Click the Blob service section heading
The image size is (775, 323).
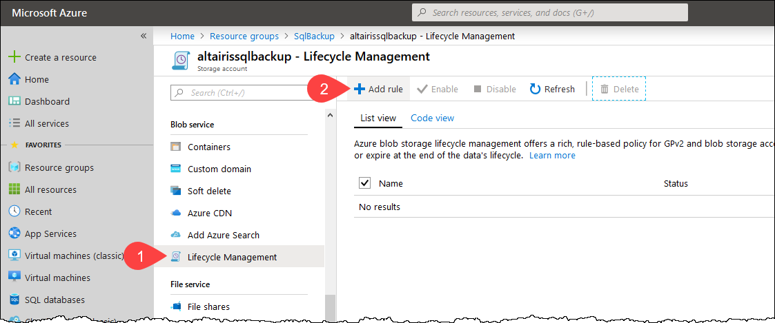193,125
